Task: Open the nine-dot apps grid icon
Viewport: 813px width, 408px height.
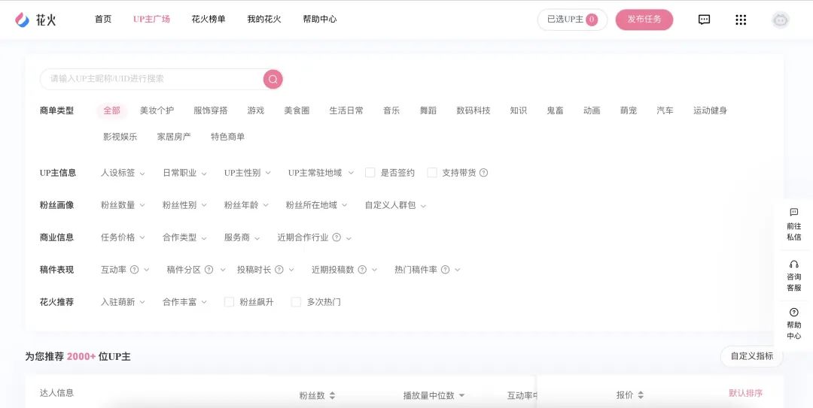Action: [741, 20]
